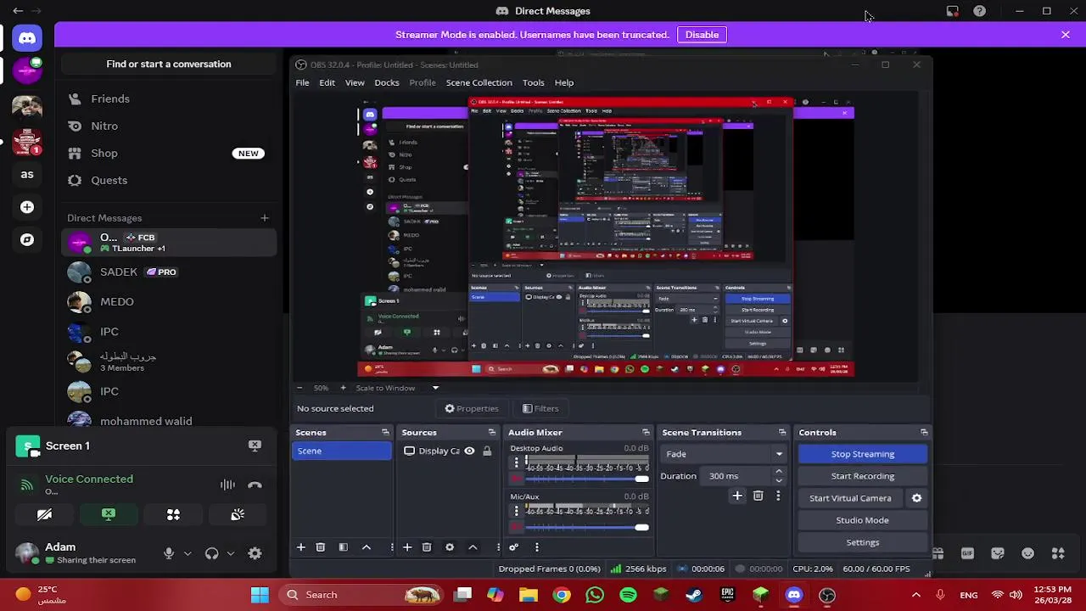The width and height of the screenshot is (1086, 611).
Task: Add a new source with the Sources plus icon
Action: click(407, 547)
